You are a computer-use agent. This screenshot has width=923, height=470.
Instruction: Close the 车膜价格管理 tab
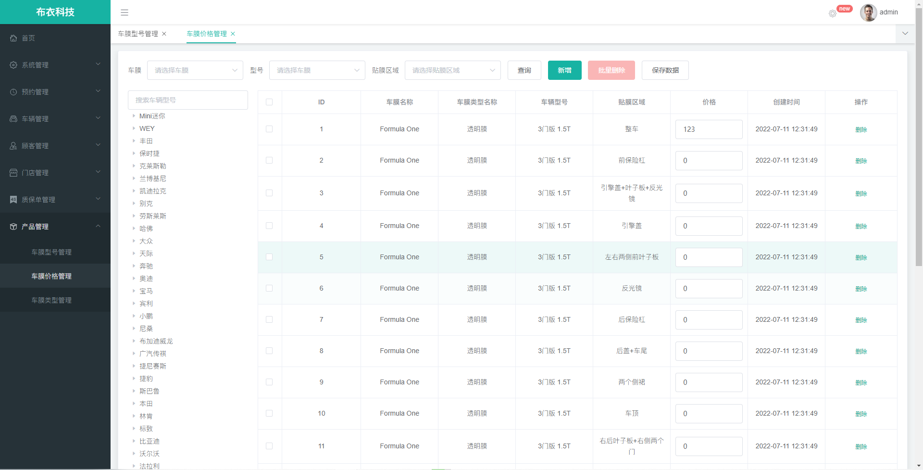pyautogui.click(x=233, y=34)
